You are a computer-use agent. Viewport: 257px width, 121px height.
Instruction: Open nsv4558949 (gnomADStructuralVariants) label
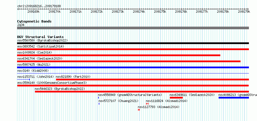pos(130,95)
